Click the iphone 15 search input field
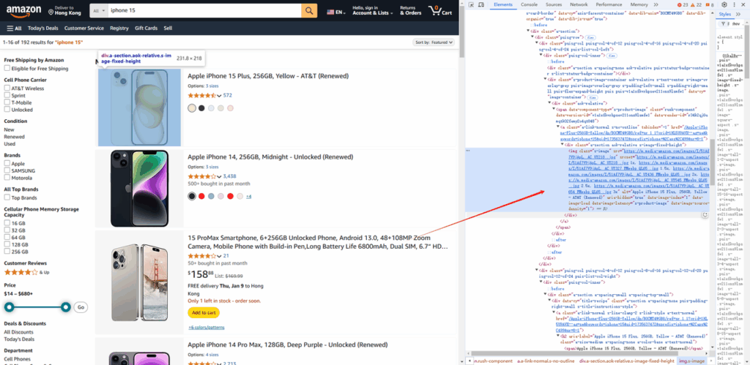Image resolution: width=750 pixels, height=365 pixels. [x=204, y=10]
